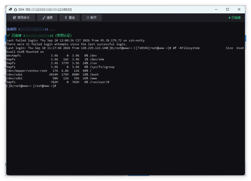
Task: Clear the terminal with 清屏
Action: [x=47, y=18]
